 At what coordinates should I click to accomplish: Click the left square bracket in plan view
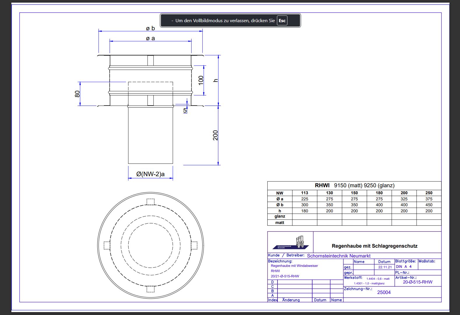[x=107, y=245]
